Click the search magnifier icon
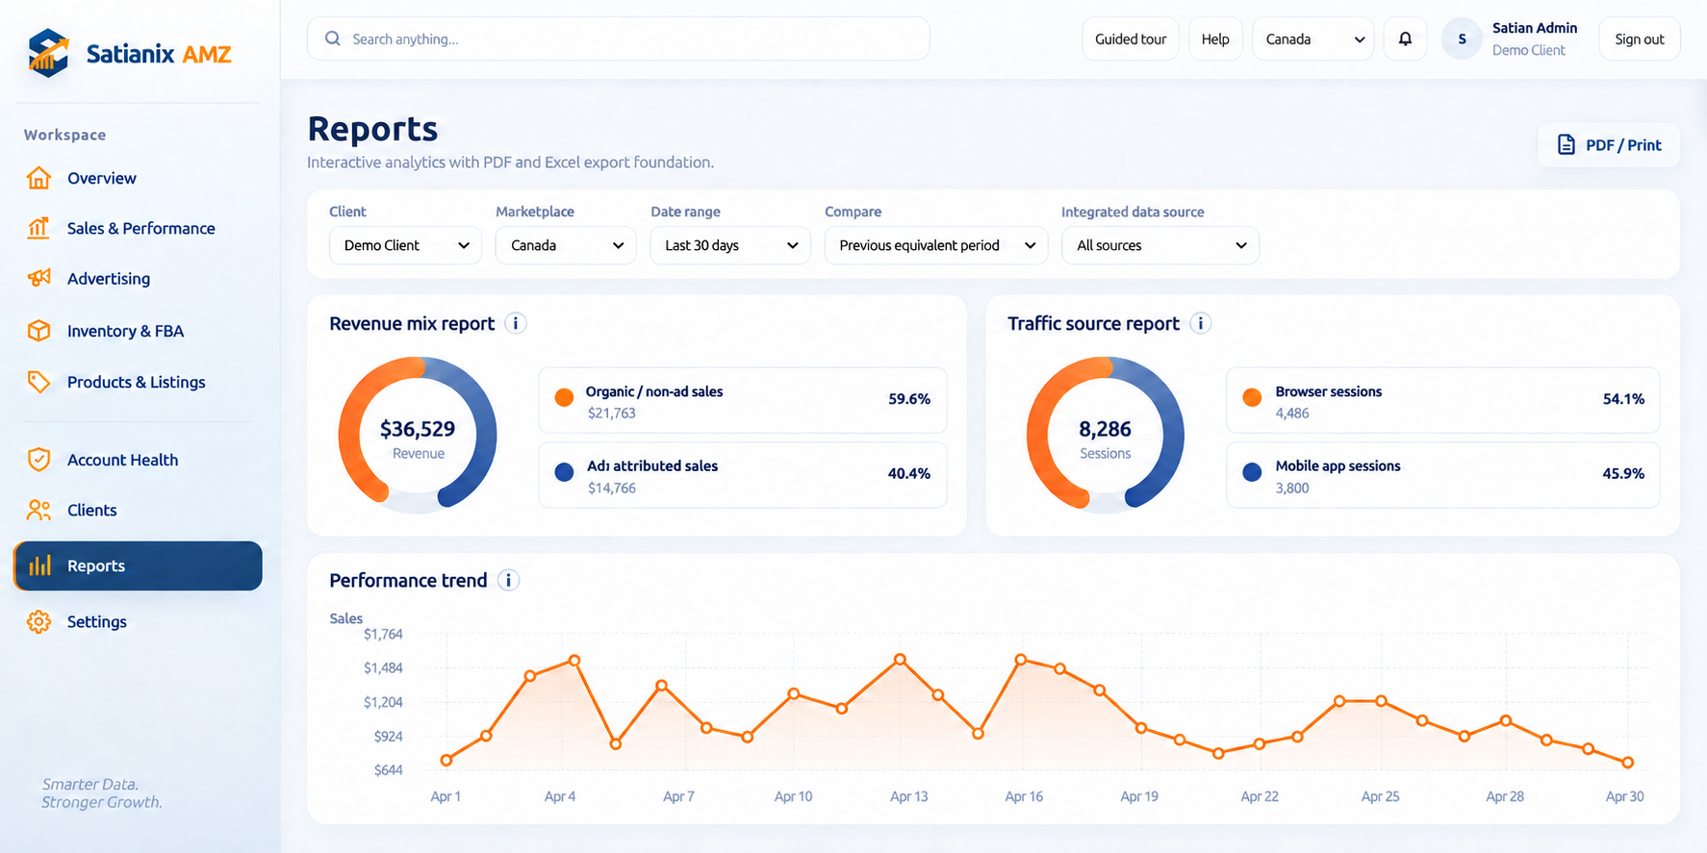 pos(333,38)
